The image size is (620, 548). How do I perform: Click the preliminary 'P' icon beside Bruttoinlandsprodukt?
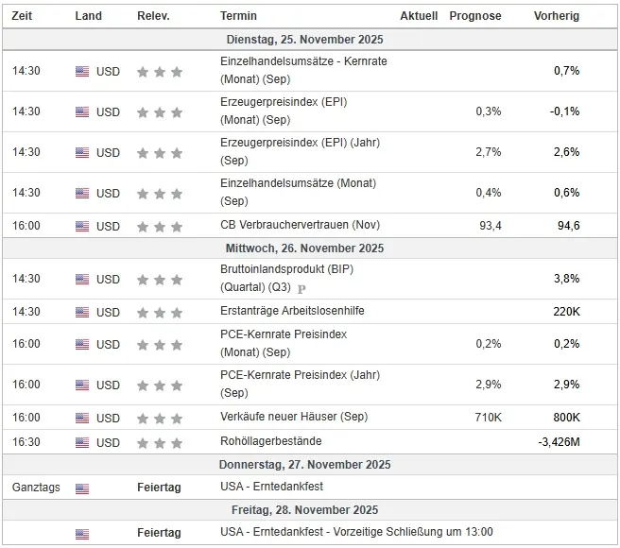(x=301, y=288)
